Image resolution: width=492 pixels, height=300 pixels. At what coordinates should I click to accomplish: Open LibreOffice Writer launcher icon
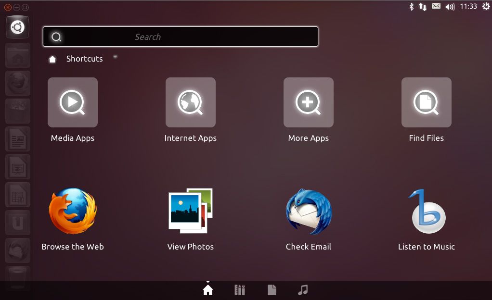17,139
